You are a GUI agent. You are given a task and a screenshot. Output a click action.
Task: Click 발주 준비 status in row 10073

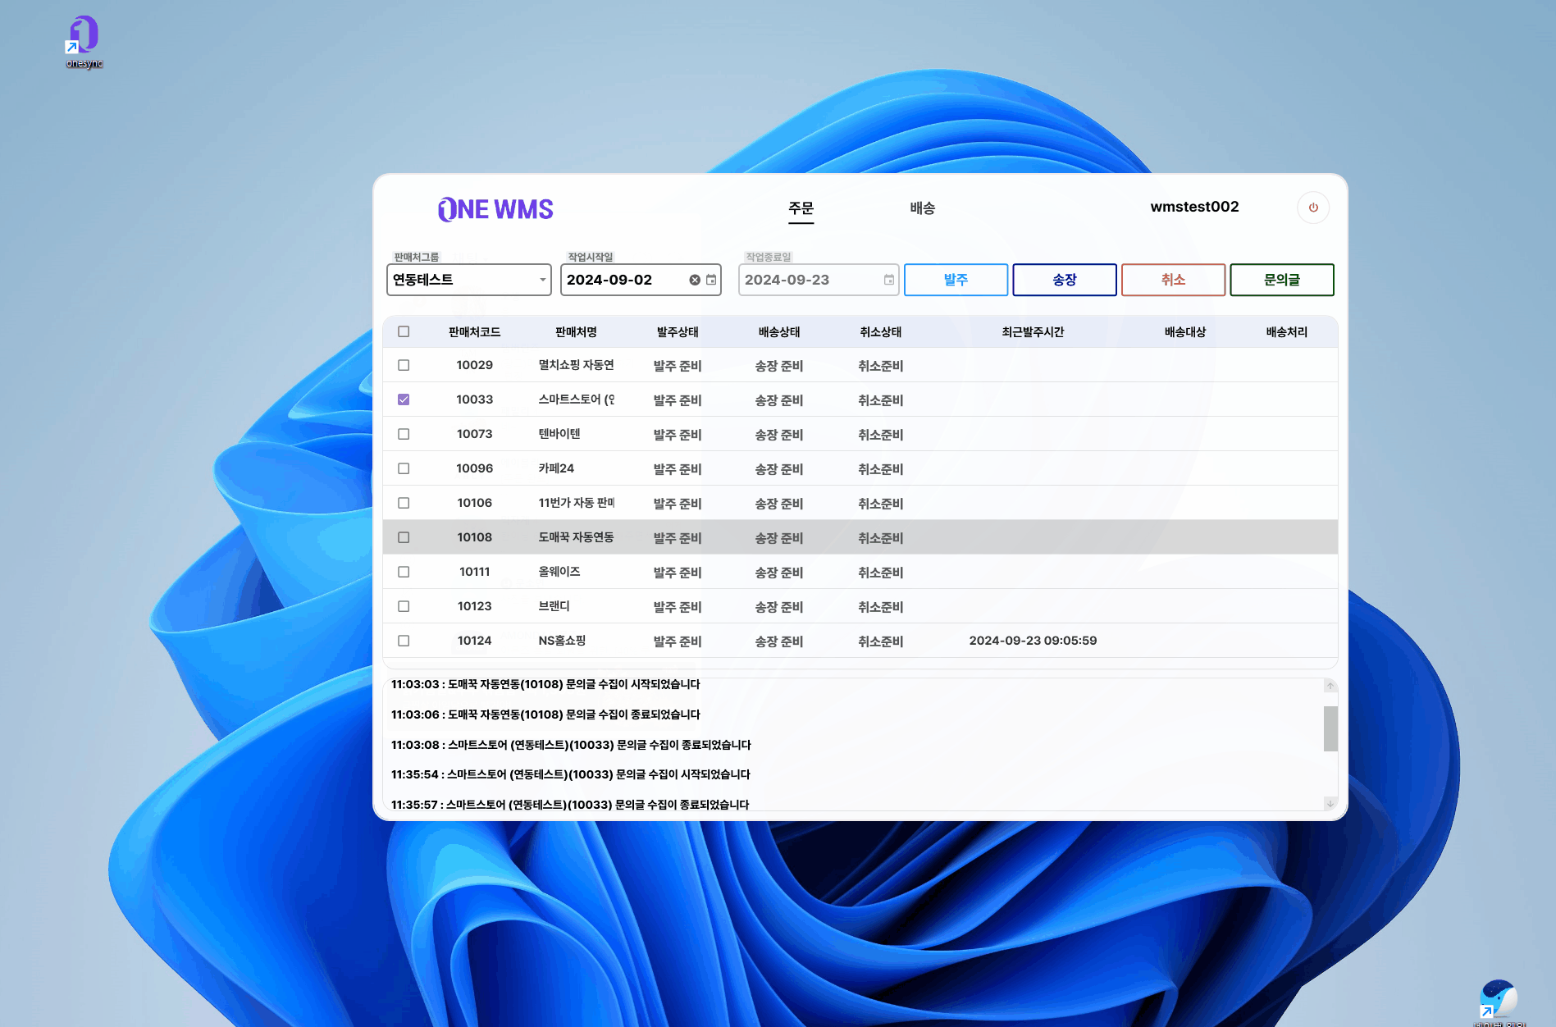[678, 435]
